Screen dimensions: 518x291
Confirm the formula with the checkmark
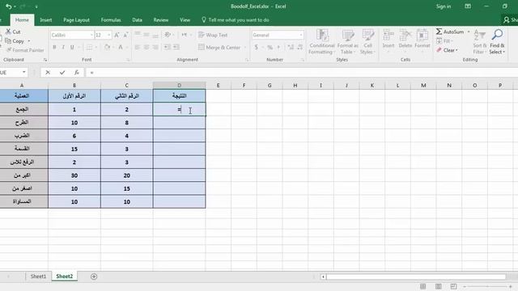[x=62, y=72]
